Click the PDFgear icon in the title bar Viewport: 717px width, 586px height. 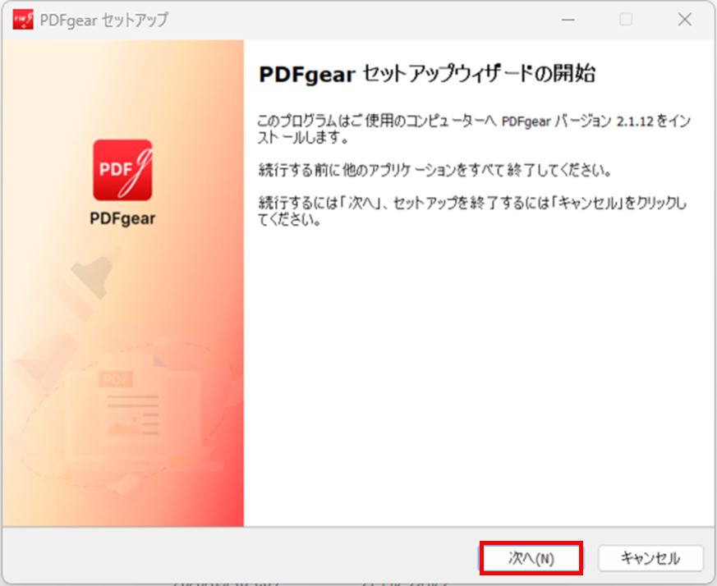click(23, 20)
